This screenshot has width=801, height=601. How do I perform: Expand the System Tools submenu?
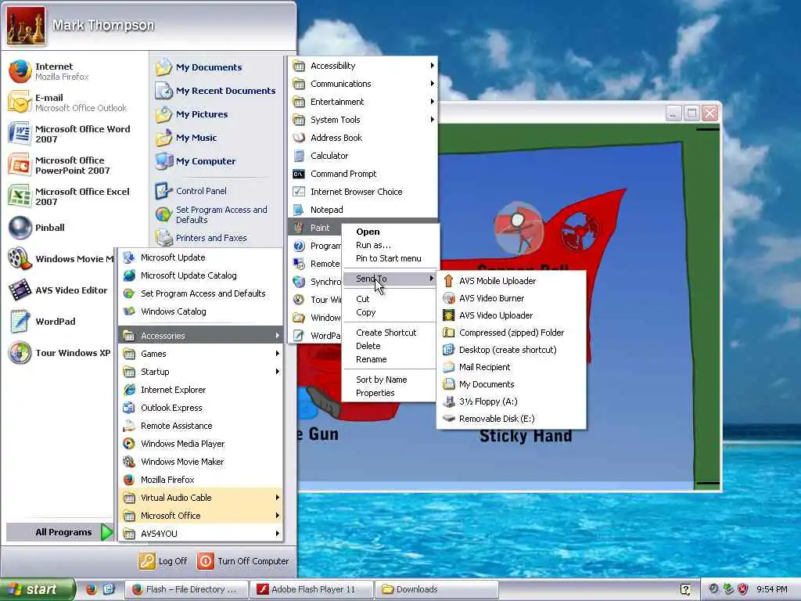click(363, 119)
